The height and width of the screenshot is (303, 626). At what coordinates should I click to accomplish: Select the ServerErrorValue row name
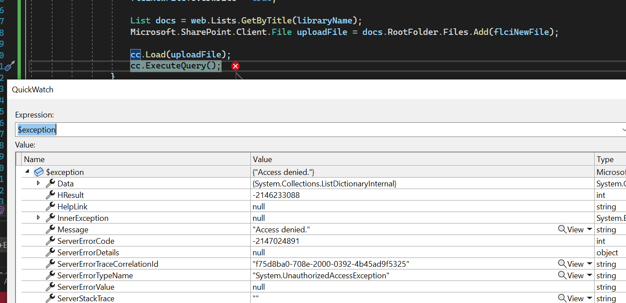pos(86,287)
